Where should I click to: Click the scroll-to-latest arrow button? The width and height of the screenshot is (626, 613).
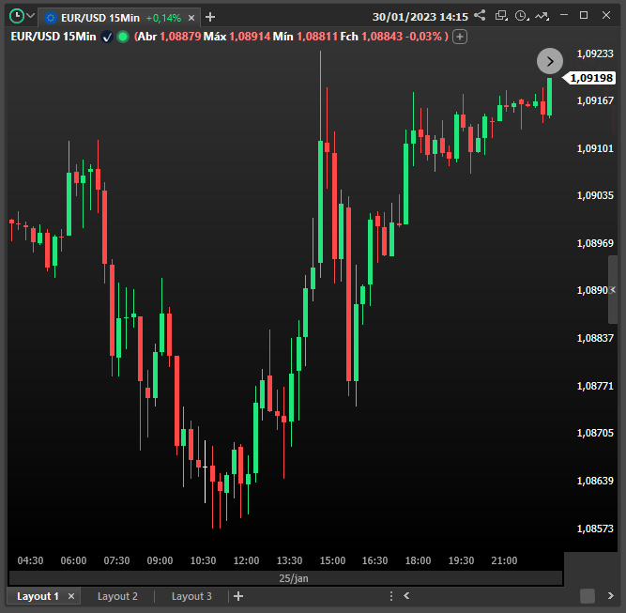pyautogui.click(x=549, y=61)
